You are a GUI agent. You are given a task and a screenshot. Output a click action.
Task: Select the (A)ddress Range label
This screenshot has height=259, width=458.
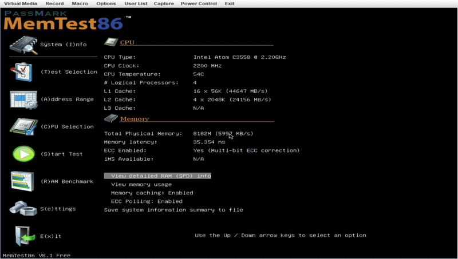tap(67, 99)
